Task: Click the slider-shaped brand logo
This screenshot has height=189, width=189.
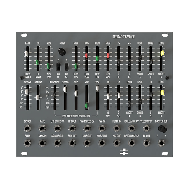Action: [x=124, y=152]
